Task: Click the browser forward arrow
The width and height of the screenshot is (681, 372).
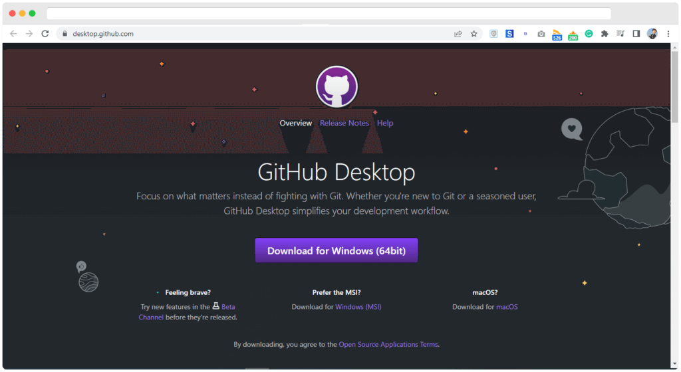Action: point(29,34)
